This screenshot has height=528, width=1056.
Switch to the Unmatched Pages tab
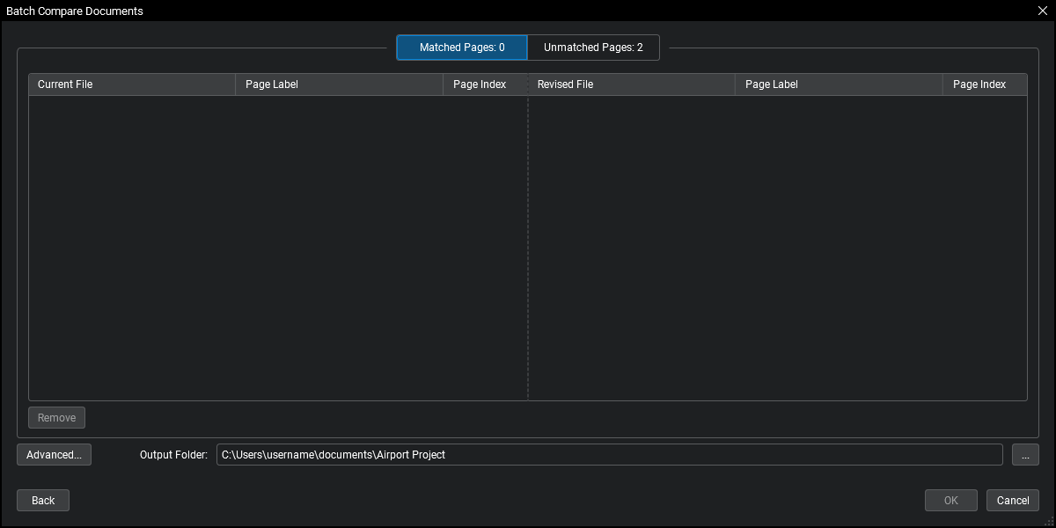[x=592, y=47]
